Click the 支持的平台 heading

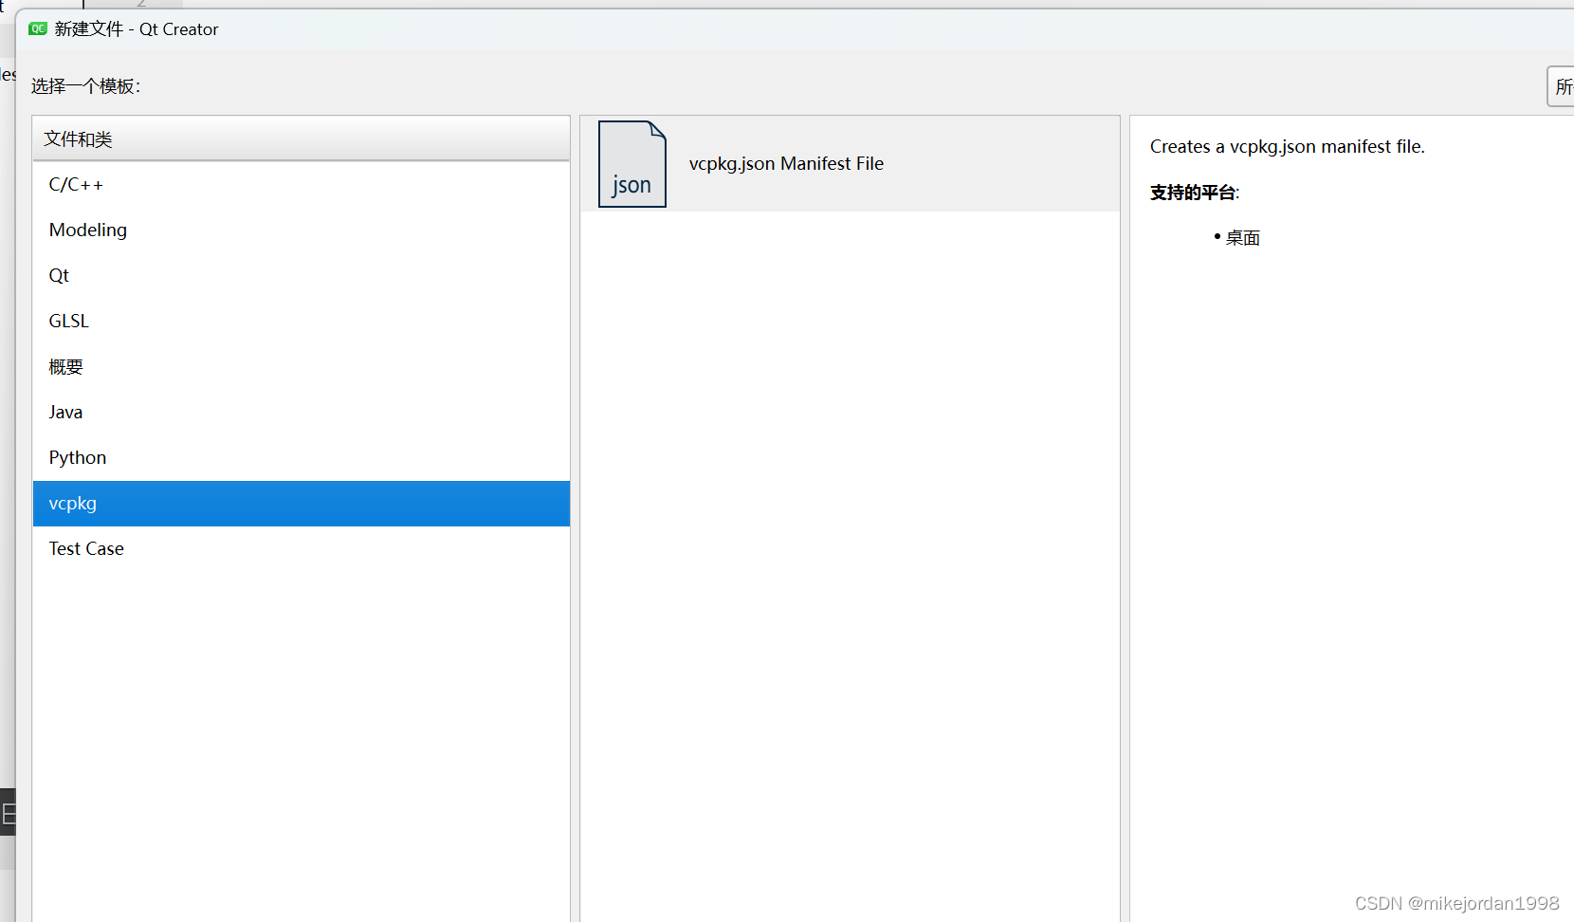click(x=1195, y=193)
